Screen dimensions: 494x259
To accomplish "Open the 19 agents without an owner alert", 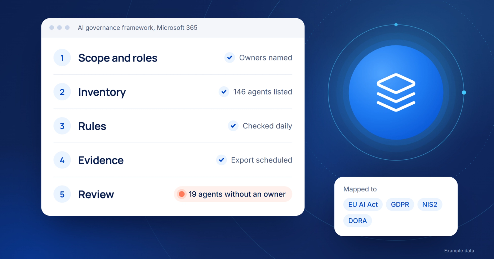I will (233, 194).
